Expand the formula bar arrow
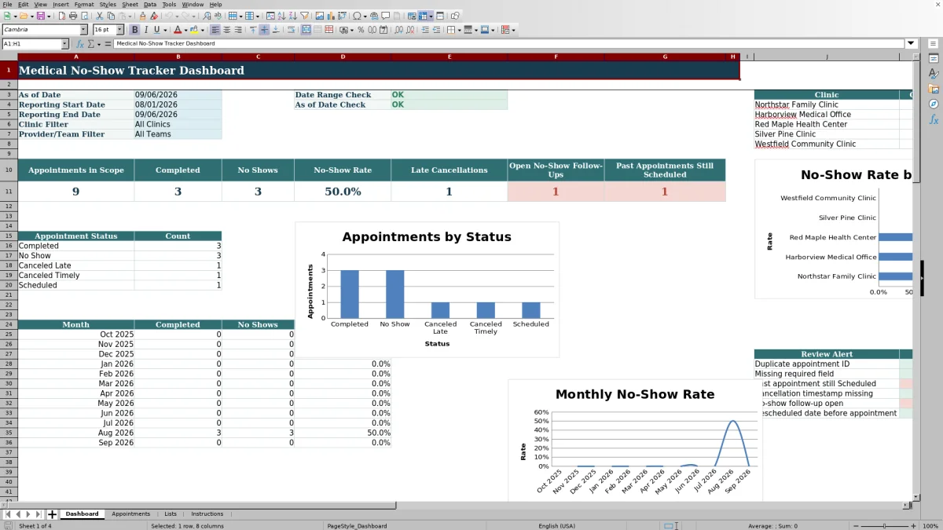The width and height of the screenshot is (943, 530). (x=911, y=44)
